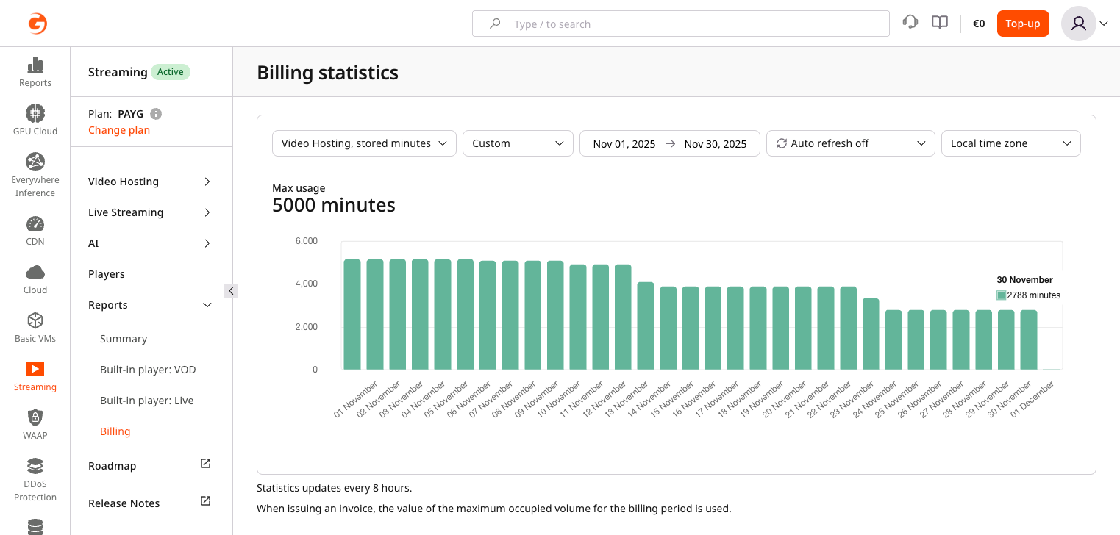Click the info icon next to PAYG plan
The height and width of the screenshot is (535, 1120).
pyautogui.click(x=154, y=114)
